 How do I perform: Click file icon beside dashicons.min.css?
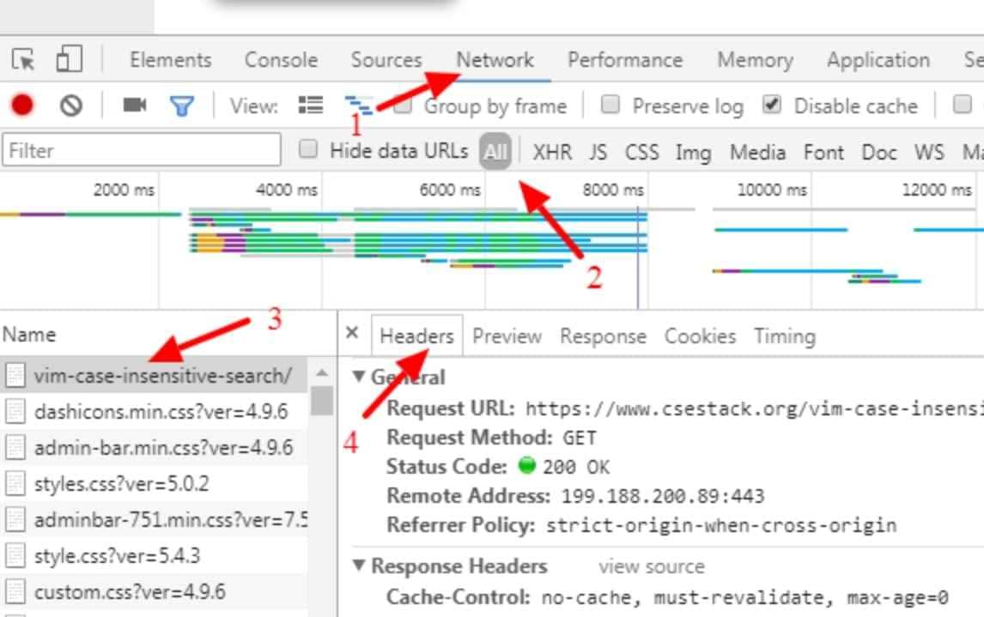[x=15, y=411]
